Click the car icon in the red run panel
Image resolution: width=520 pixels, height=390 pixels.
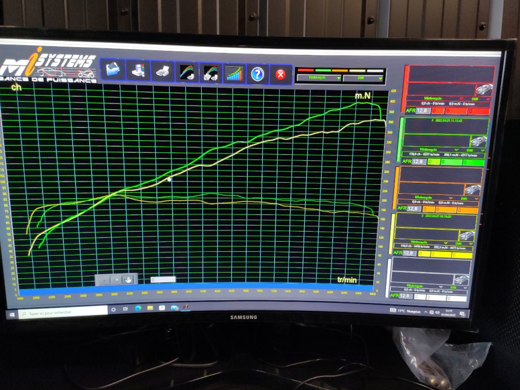(484, 89)
